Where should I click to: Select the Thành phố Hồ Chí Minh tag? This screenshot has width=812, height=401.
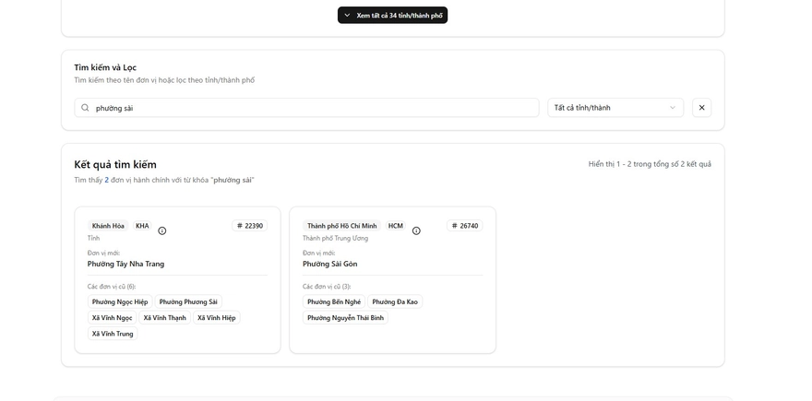pos(341,226)
